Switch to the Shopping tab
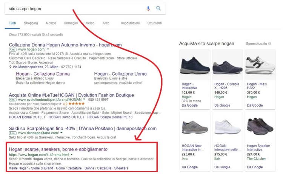Image resolution: width=283 pixels, height=174 pixels. 31,23
